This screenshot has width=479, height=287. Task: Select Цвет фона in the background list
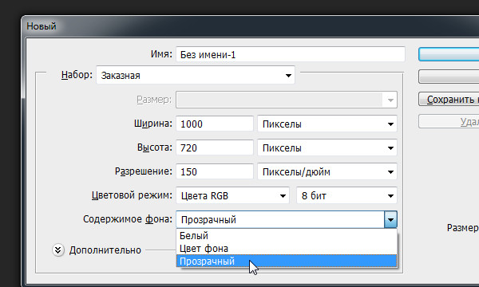point(287,248)
